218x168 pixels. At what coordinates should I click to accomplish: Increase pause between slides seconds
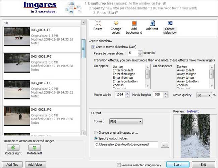[140, 52]
